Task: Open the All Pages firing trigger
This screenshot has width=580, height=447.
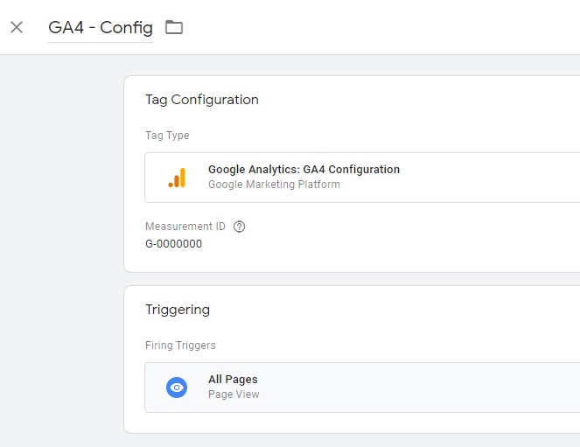Action: [362, 388]
